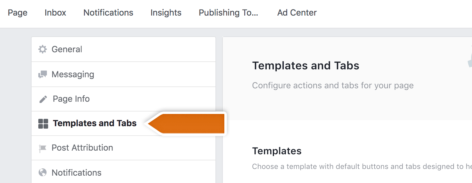Click the orange arrow pointing at Templates and Tabs
This screenshot has height=183, width=472.
click(x=187, y=123)
